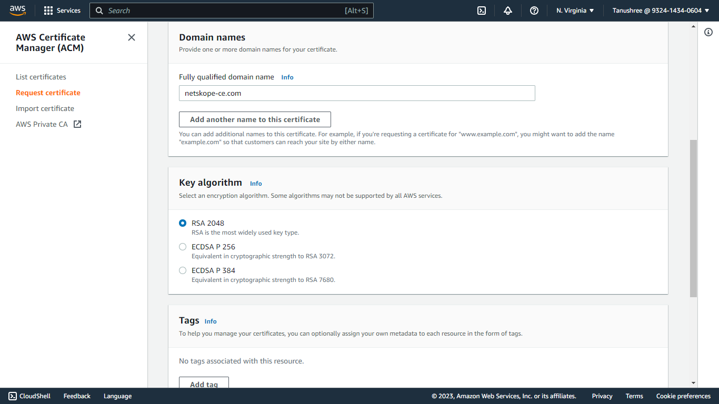Open Cookie preferences

[683, 396]
